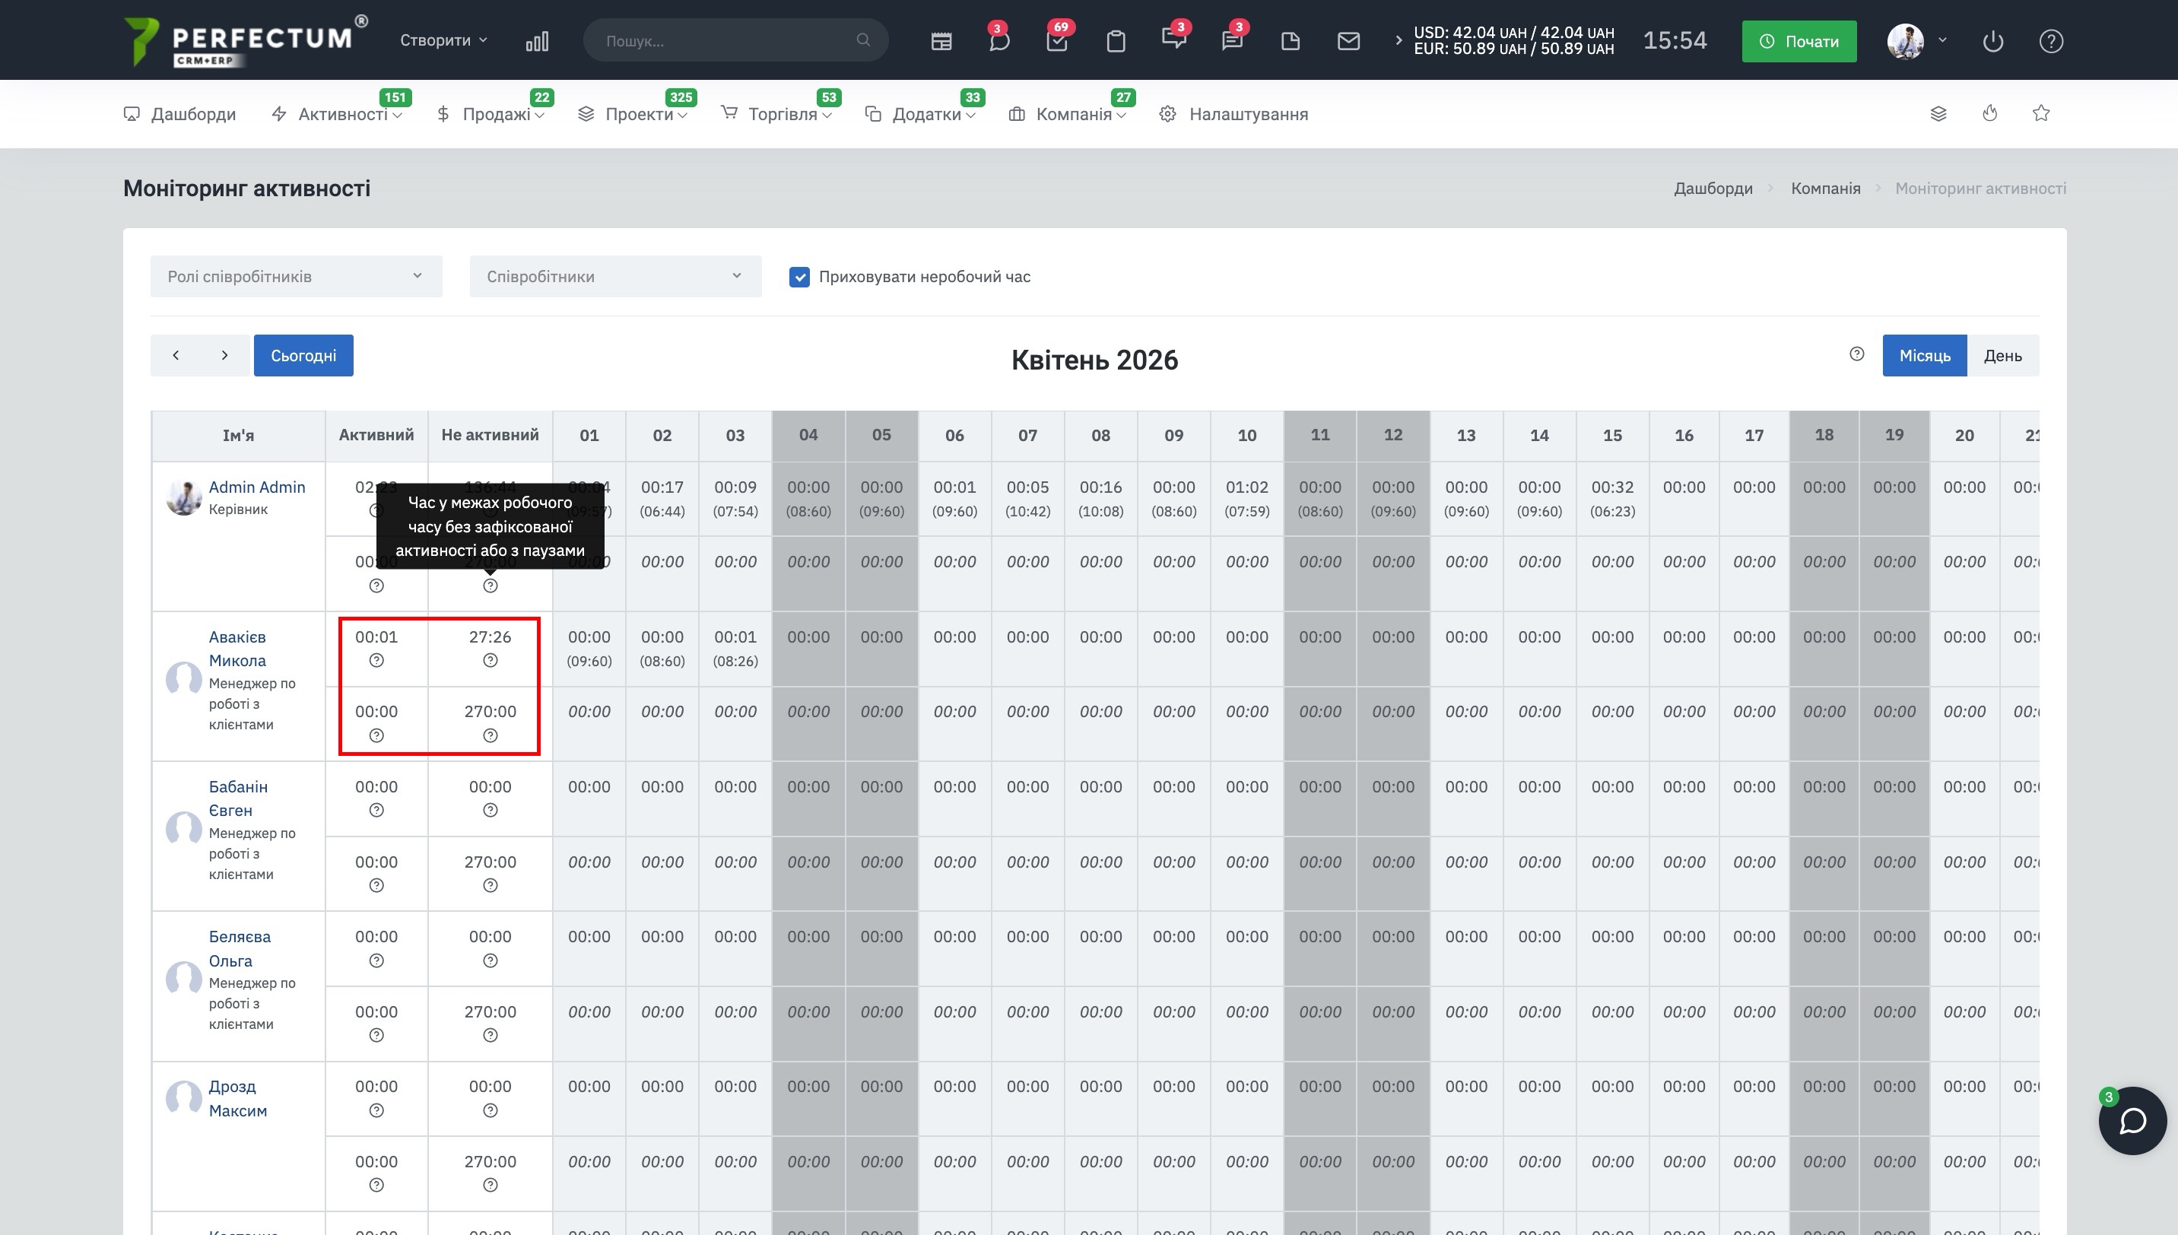Screen dimensions: 2178x1235
Task: Click the clipboard icon in top bar
Action: click(1116, 41)
